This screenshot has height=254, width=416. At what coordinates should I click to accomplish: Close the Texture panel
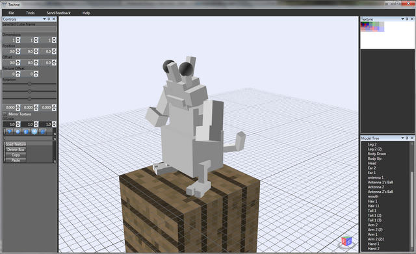(412, 19)
